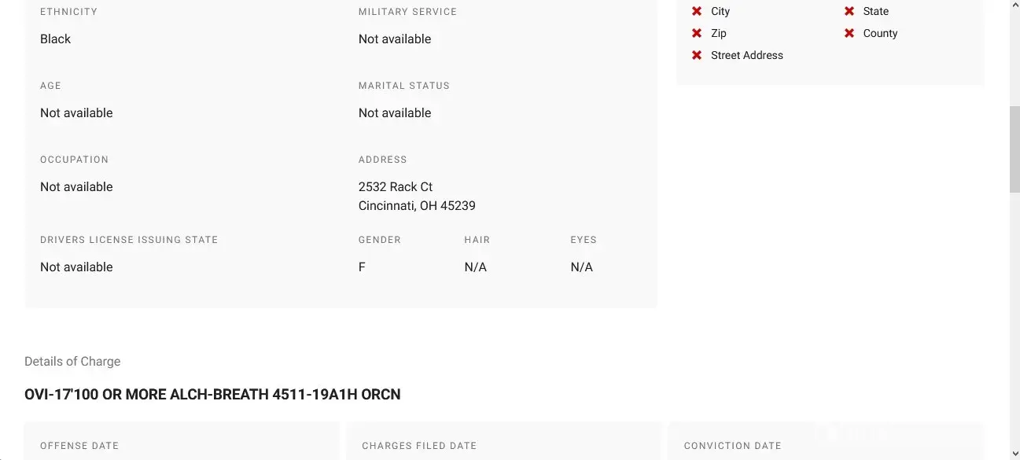Click the Ethnicity value Black

pyautogui.click(x=55, y=39)
